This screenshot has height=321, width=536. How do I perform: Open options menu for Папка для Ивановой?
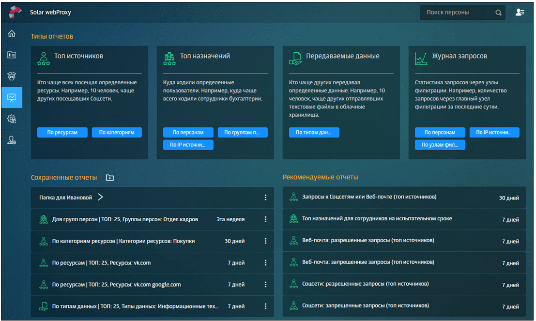pos(265,198)
